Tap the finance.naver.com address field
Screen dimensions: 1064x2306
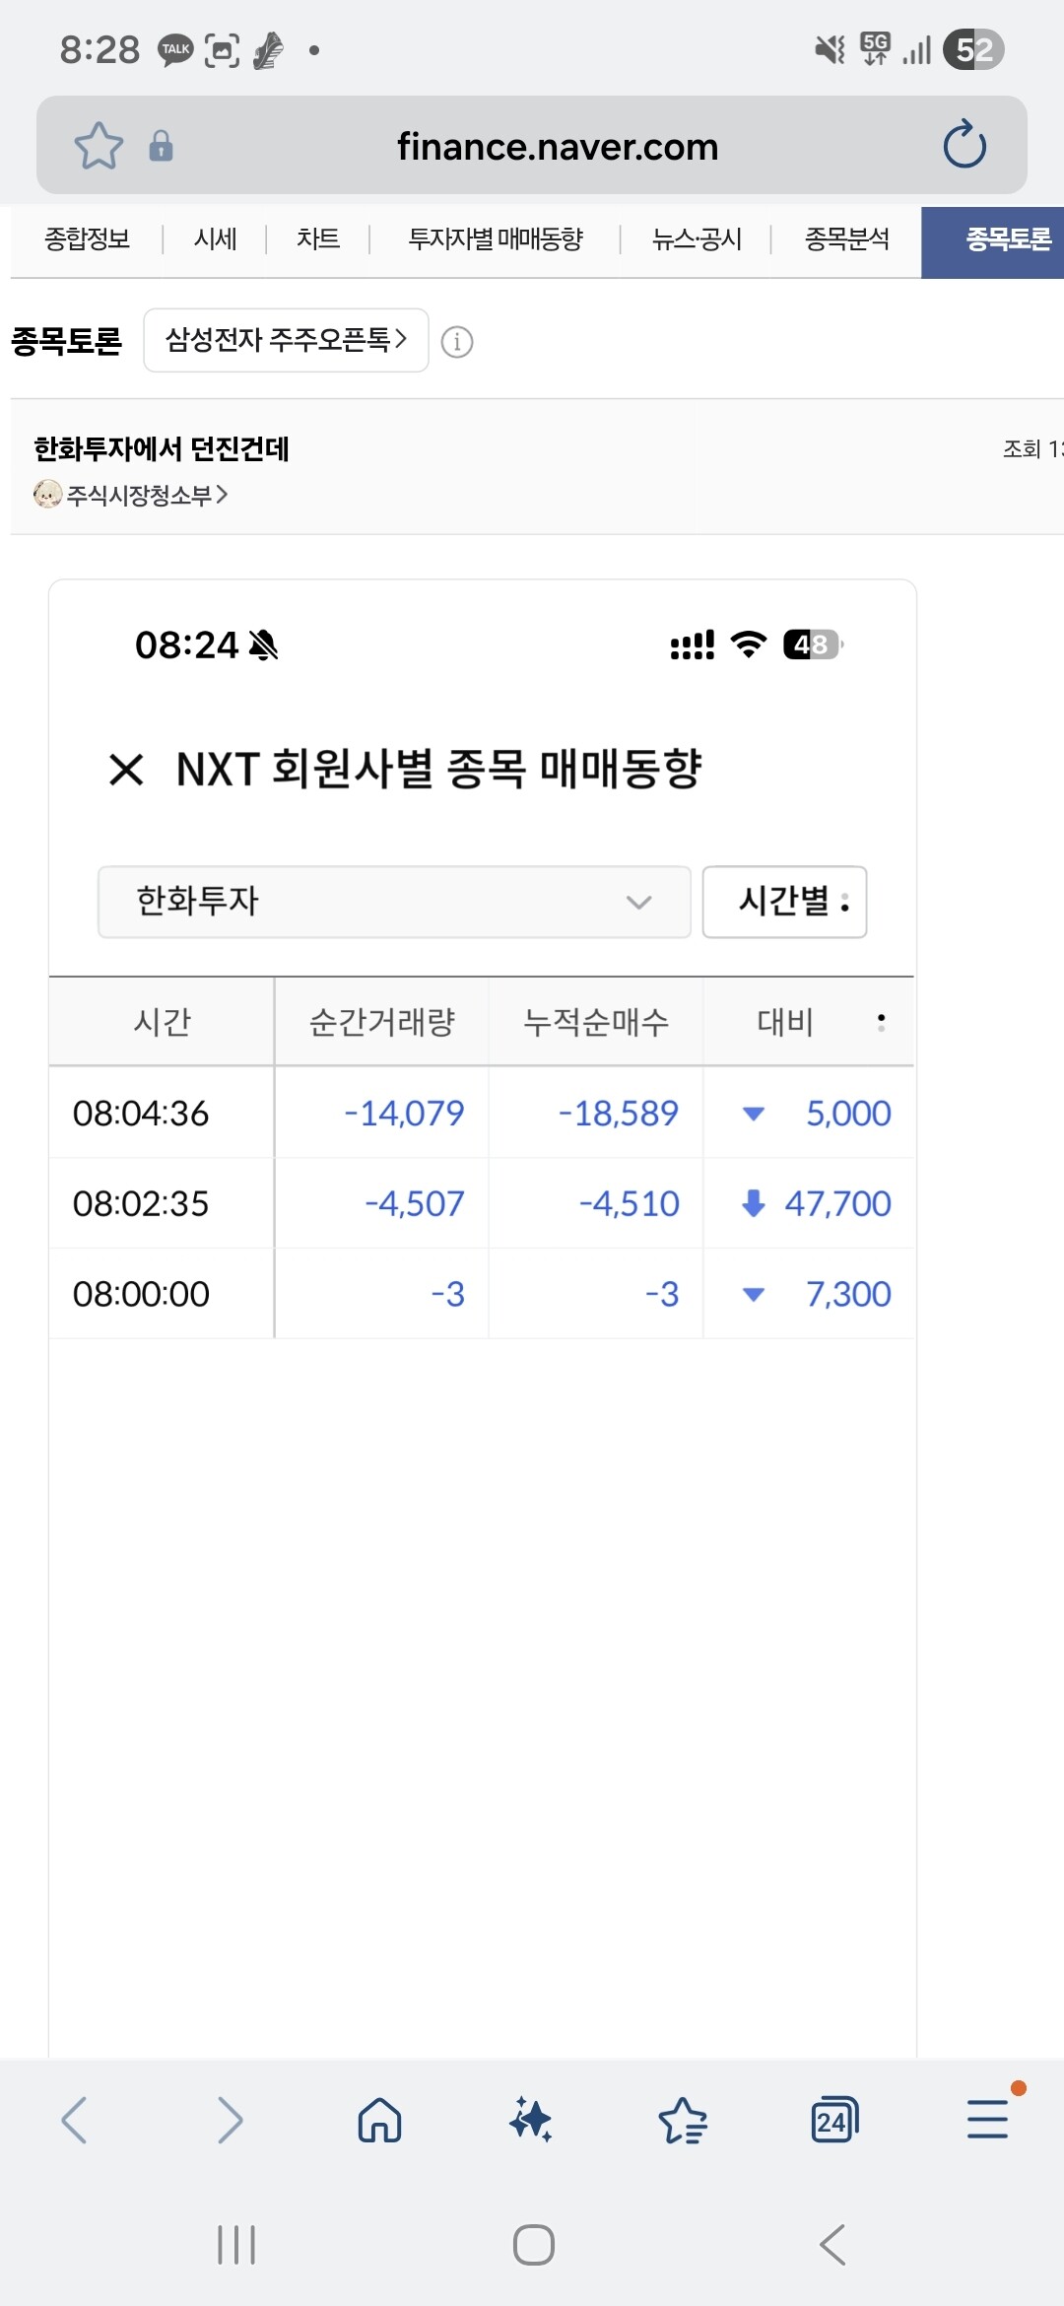[x=558, y=147]
